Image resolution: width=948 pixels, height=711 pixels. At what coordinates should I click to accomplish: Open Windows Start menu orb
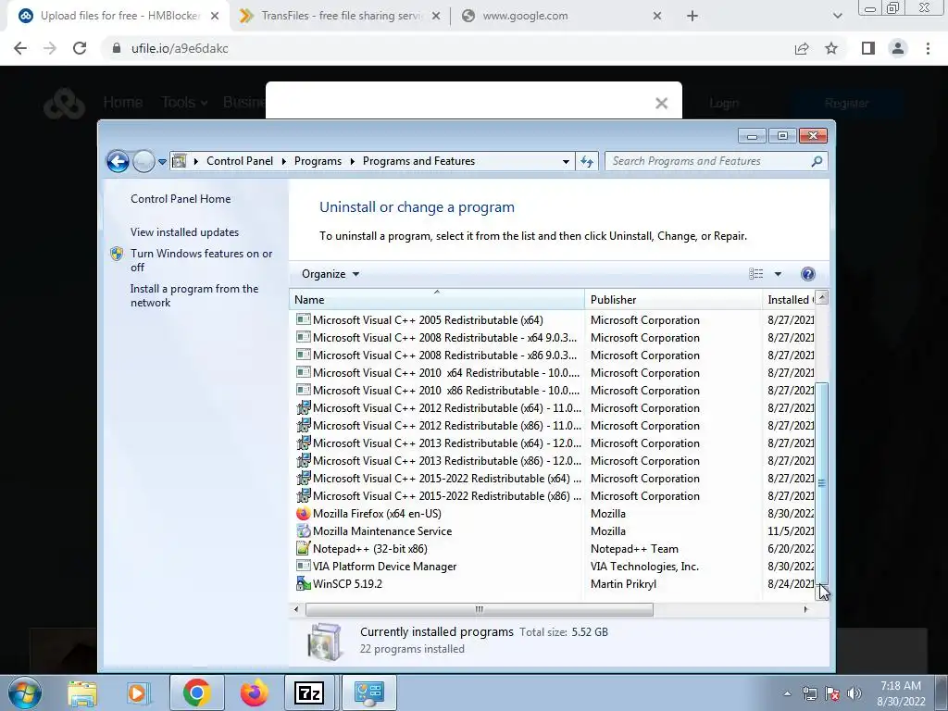point(25,692)
